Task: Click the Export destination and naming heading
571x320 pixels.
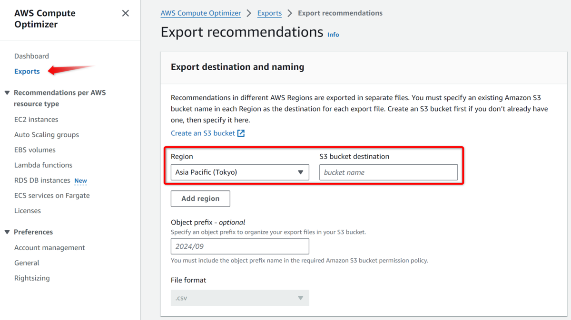Action: (237, 67)
